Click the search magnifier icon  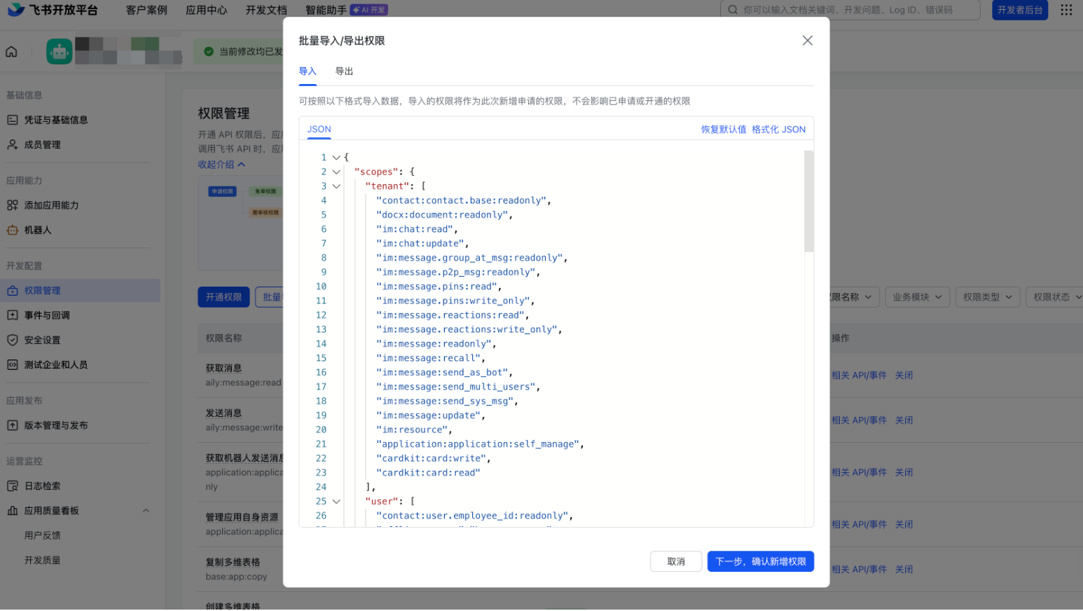733,10
